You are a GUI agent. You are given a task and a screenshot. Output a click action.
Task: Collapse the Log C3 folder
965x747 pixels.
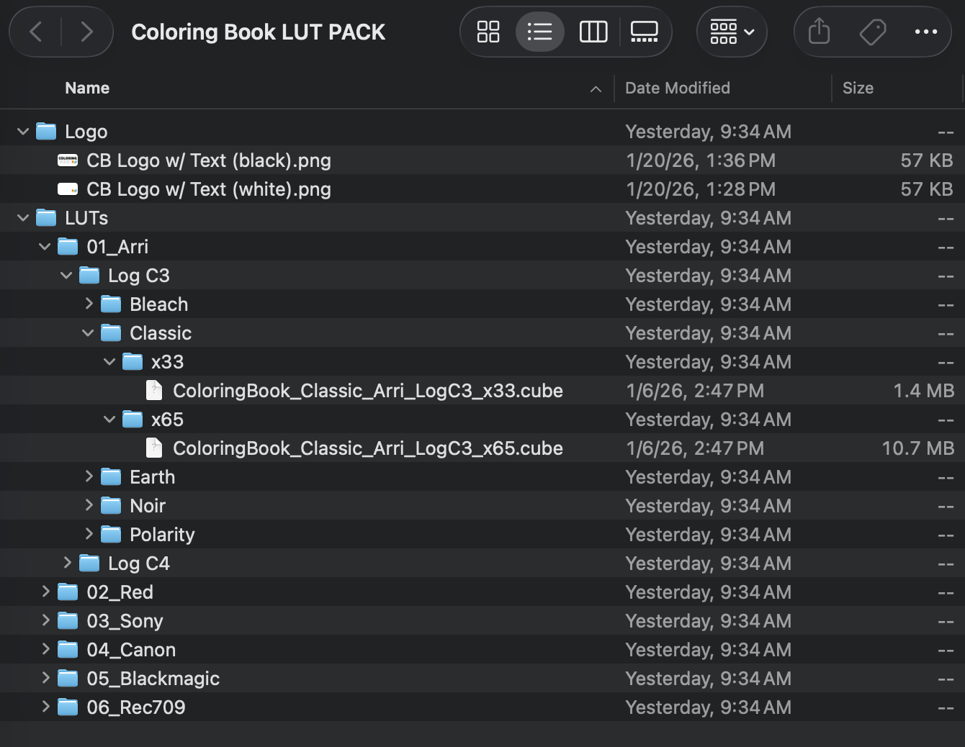(x=66, y=275)
